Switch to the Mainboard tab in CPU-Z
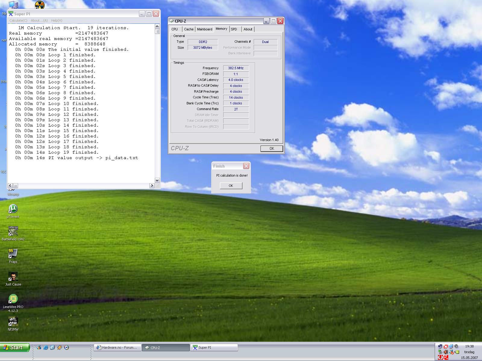This screenshot has width=482, height=361. 205,29
